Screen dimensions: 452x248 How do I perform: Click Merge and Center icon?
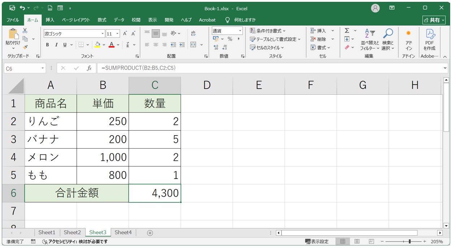coord(194,45)
